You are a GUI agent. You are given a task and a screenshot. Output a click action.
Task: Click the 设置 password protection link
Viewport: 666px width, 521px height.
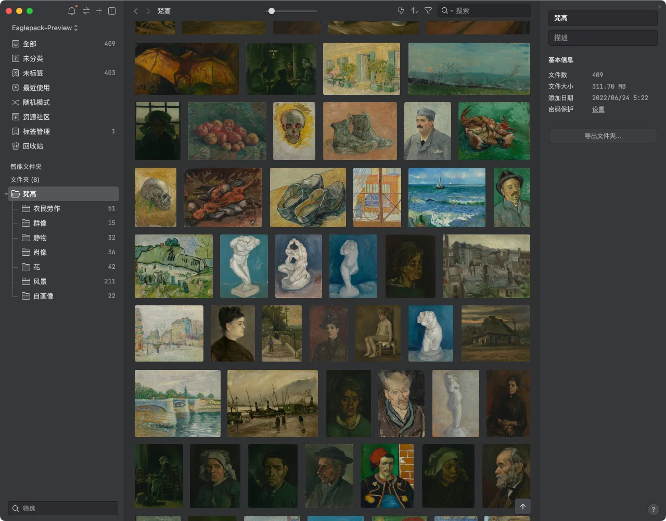[598, 109]
